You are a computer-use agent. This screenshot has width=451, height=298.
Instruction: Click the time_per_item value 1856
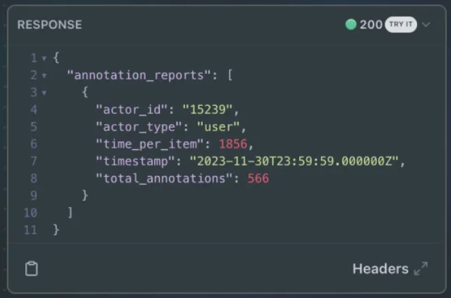(233, 144)
